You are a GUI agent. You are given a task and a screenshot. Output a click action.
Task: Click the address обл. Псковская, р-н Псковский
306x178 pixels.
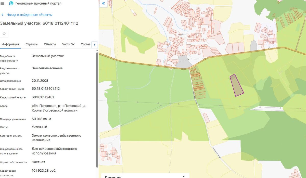coord(59,108)
